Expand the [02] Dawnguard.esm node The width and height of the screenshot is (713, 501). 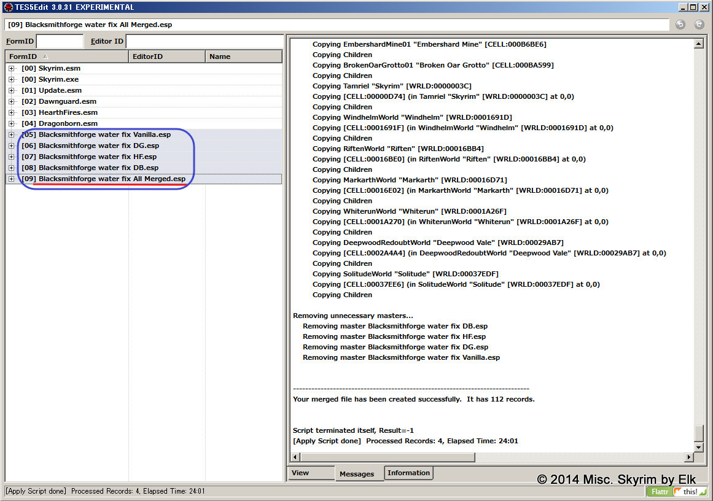pos(12,101)
